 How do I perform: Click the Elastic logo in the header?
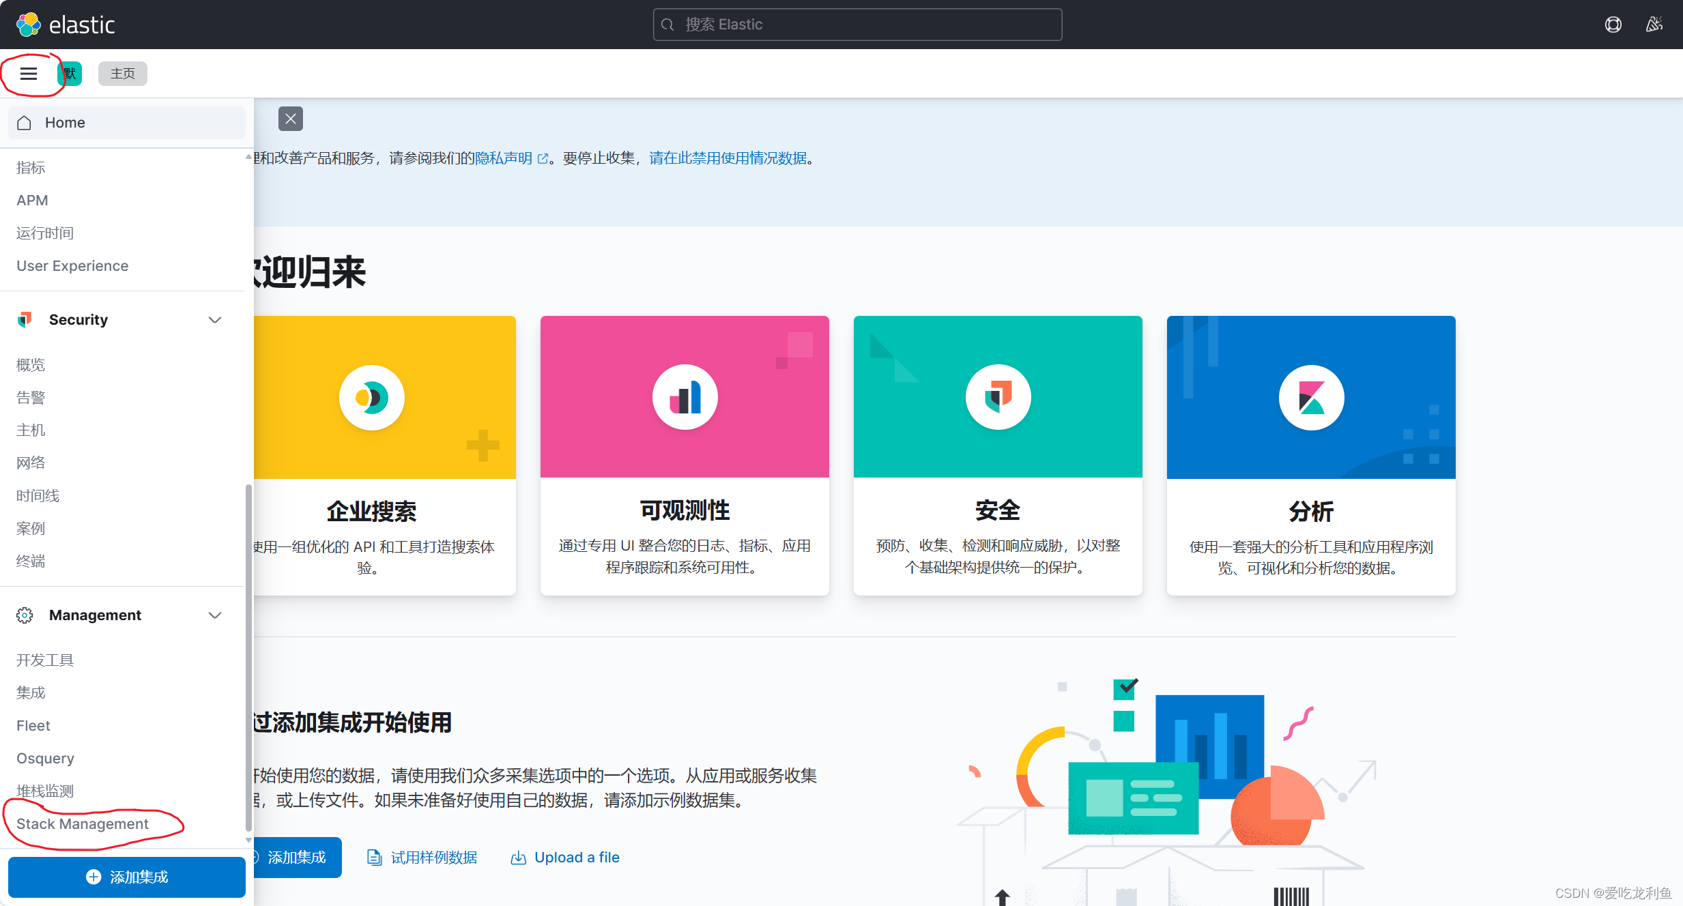pyautogui.click(x=66, y=25)
